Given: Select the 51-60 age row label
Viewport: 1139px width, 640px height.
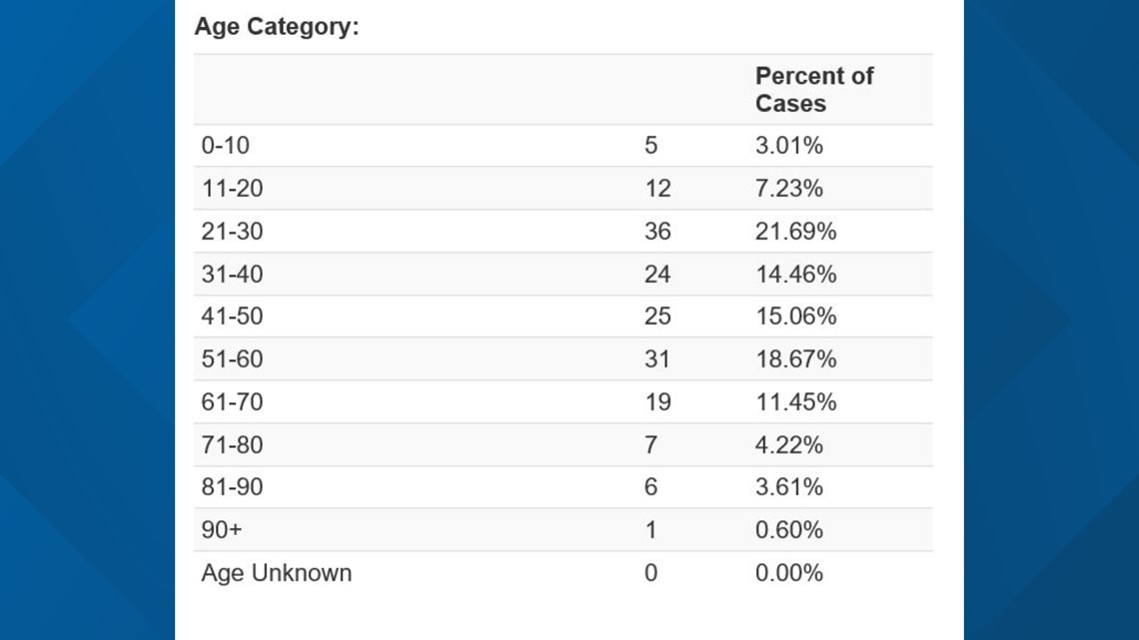Looking at the screenshot, I should pyautogui.click(x=232, y=358).
